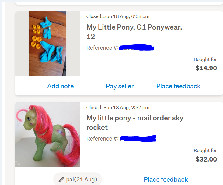Click the Closed Sun 18 Aug, 2:37 pm date
223x185 pixels.
coord(118,107)
